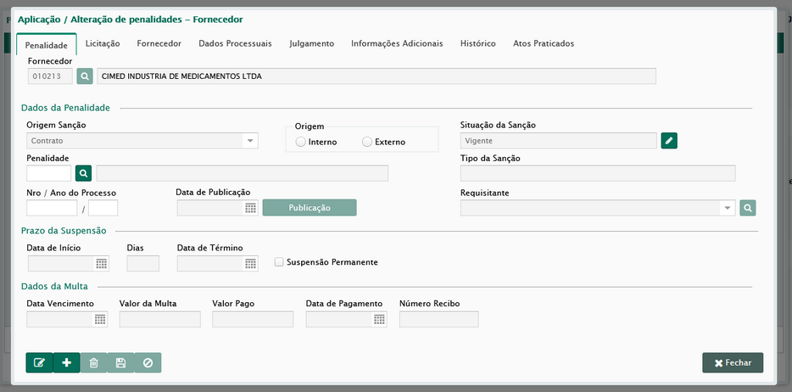The image size is (792, 392).
Task: Open Data de Término calendar picker
Action: (250, 264)
